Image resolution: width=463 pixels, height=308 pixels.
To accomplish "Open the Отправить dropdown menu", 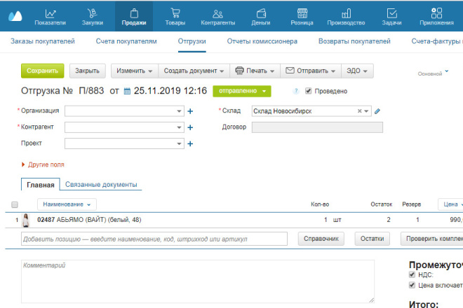I will pyautogui.click(x=310, y=71).
